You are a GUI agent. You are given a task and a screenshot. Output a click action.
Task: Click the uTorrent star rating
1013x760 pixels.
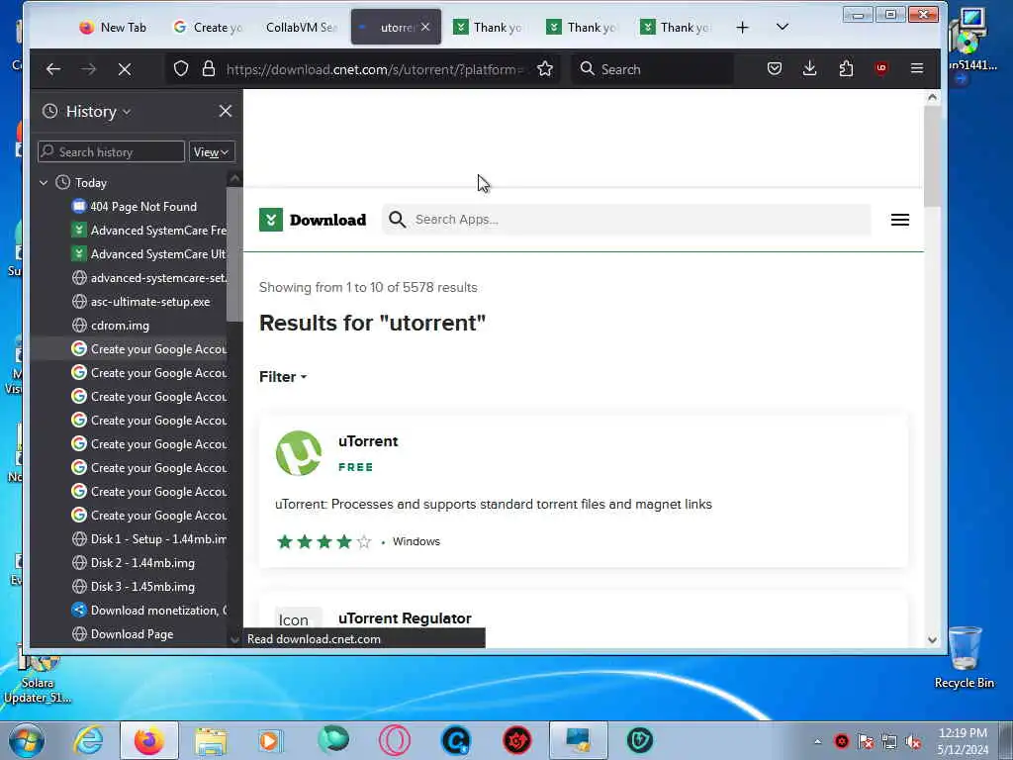pos(323,541)
